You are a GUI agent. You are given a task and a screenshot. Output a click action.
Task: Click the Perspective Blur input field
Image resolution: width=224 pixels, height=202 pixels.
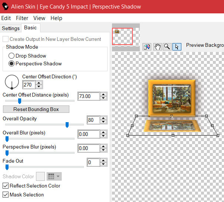89,148
